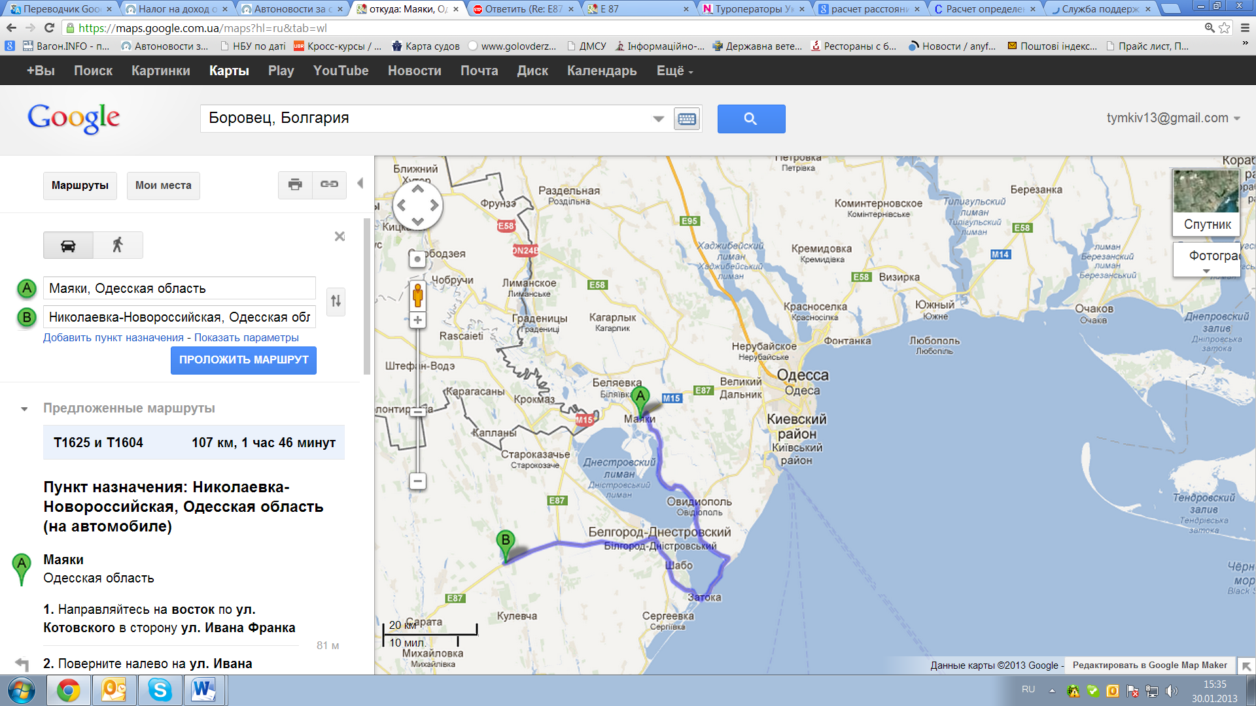Click the print directions icon
The width and height of the screenshot is (1256, 706).
coord(295,184)
